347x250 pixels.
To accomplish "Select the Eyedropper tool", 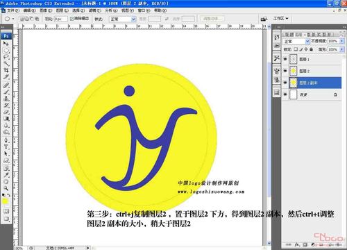I will (x=6, y=175).
